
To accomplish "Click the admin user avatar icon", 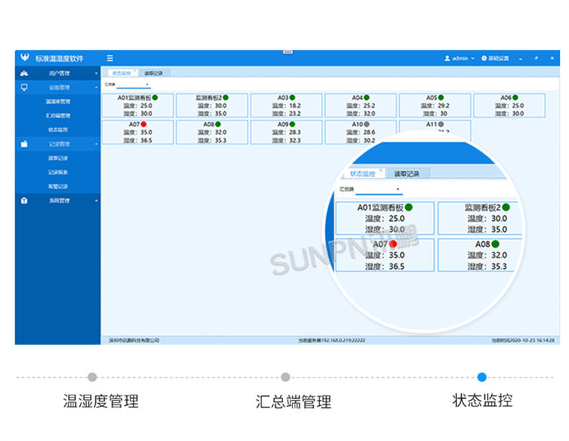I will 447,58.
